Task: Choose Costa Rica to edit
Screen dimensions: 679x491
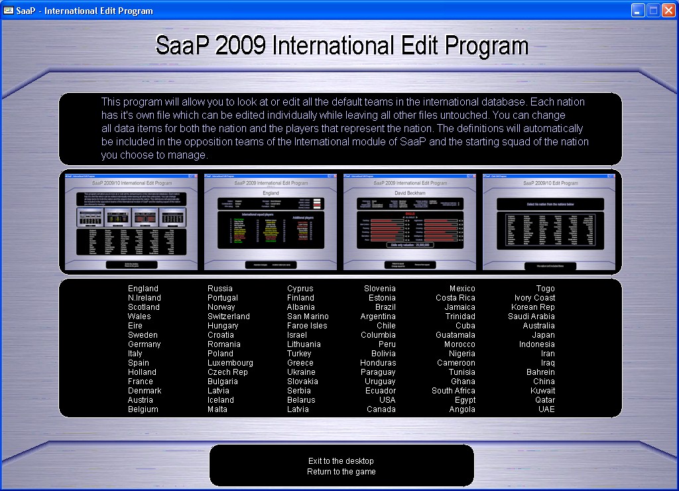Action: click(x=456, y=298)
